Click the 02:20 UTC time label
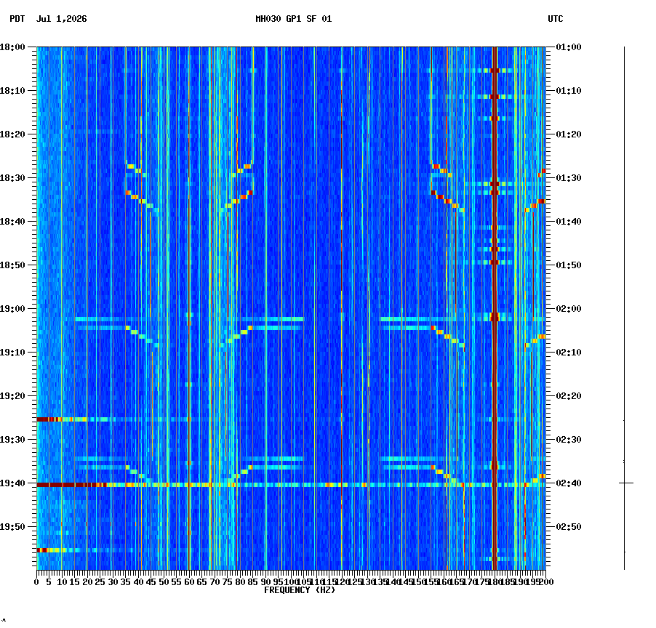Screen dimensions: 656x628 [x=569, y=396]
